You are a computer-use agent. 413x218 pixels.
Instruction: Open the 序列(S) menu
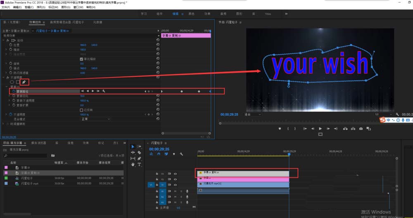41,7
